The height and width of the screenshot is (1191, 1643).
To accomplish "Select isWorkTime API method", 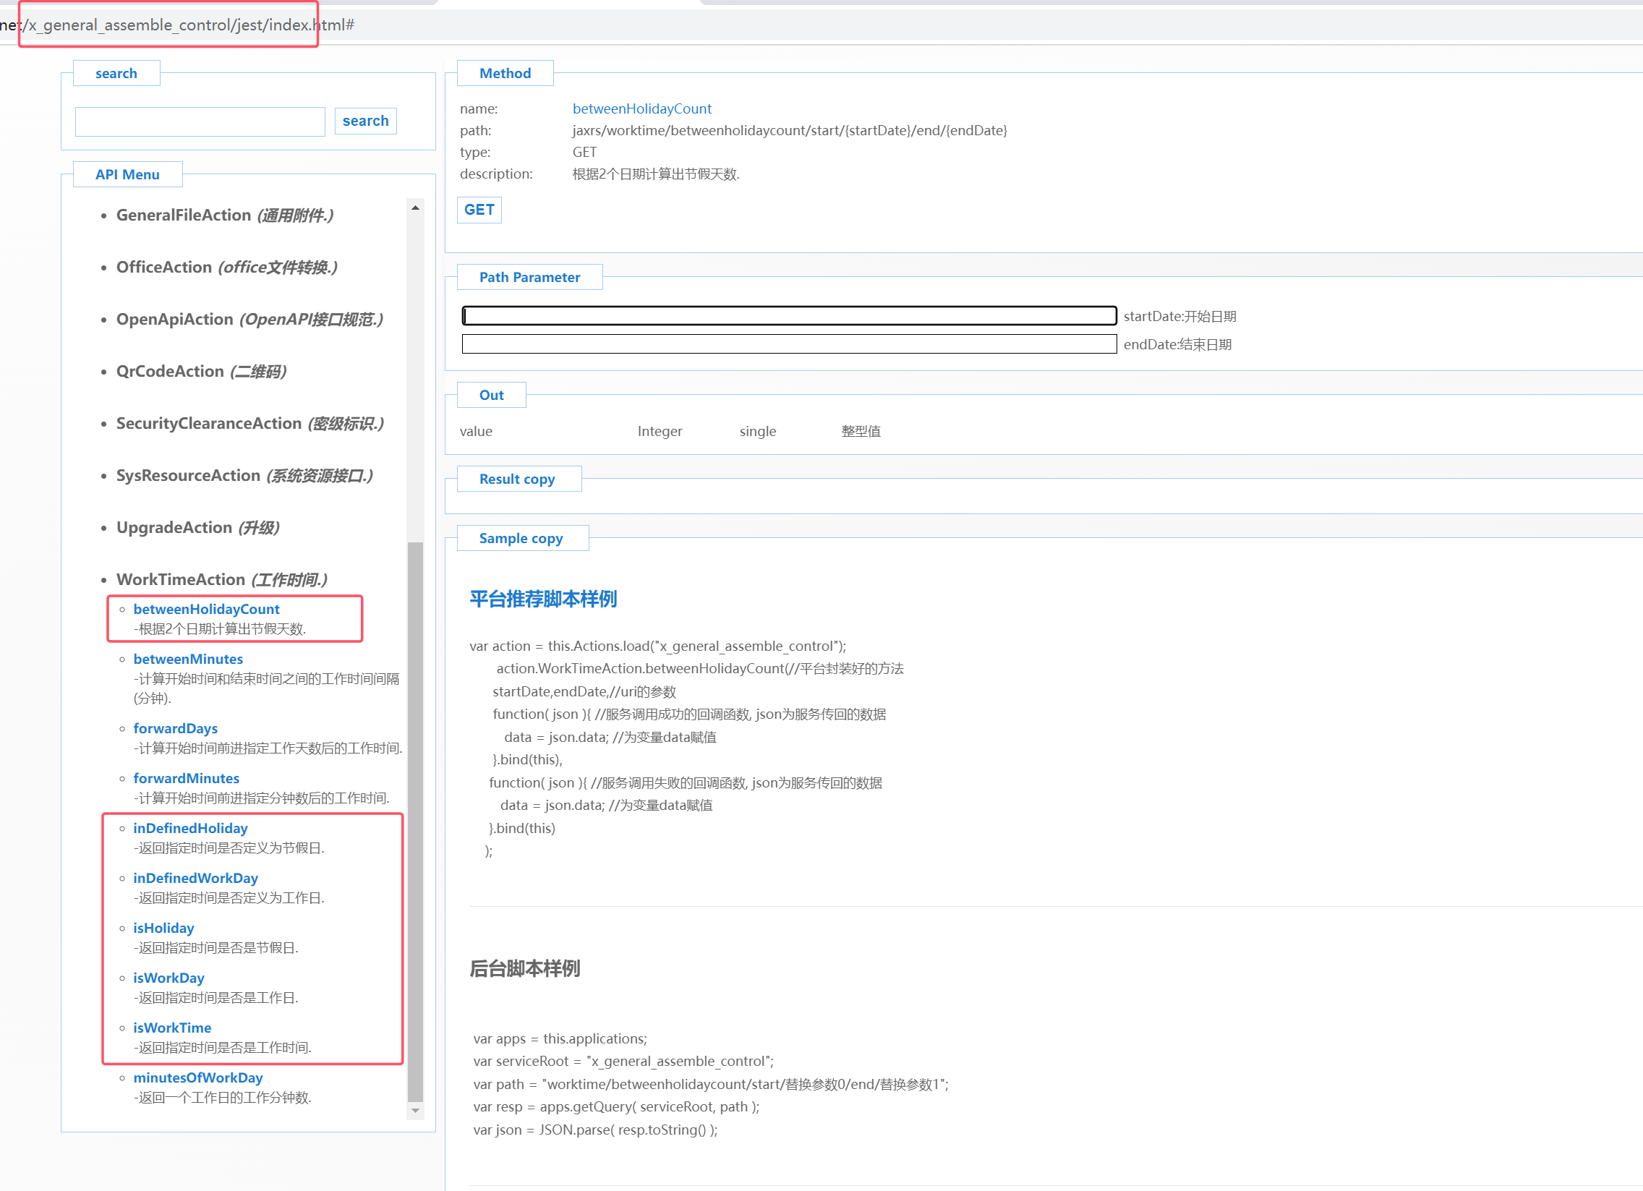I will coord(172,1028).
